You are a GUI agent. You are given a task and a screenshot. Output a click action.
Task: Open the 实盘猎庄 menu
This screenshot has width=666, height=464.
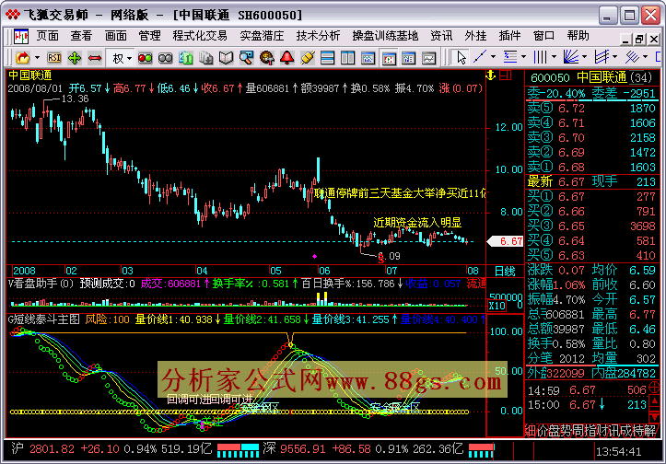tap(262, 36)
